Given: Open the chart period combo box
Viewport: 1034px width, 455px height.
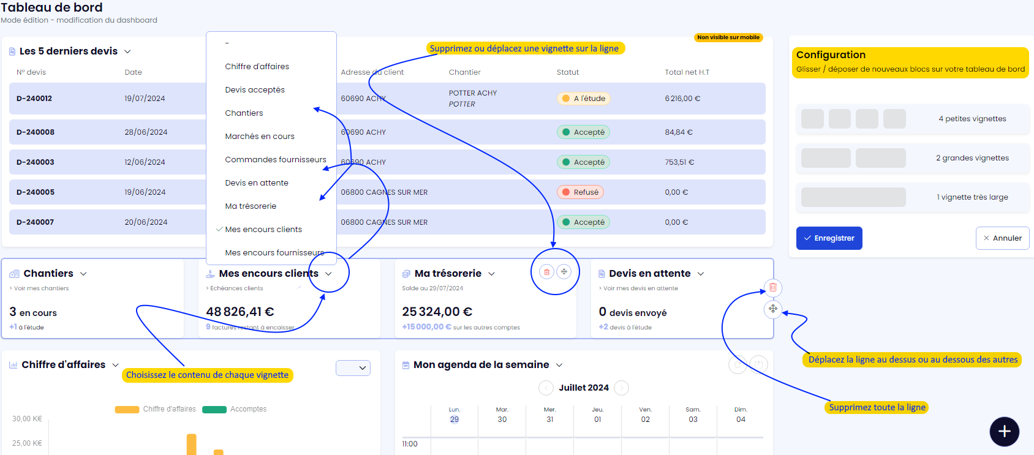Looking at the screenshot, I should point(353,368).
